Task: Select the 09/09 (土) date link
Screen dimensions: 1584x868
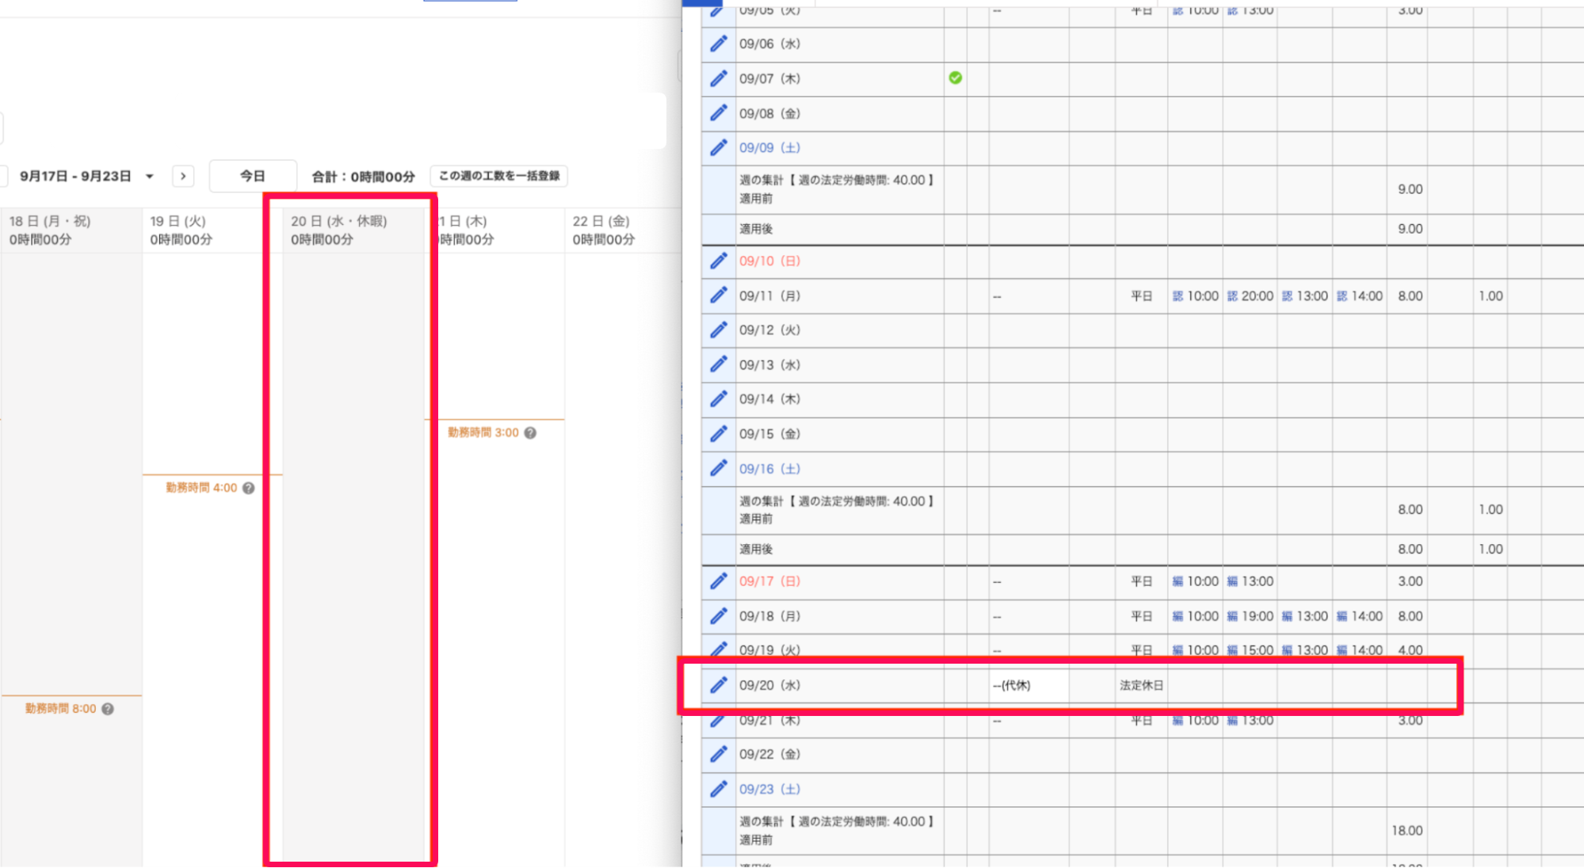Action: [769, 147]
